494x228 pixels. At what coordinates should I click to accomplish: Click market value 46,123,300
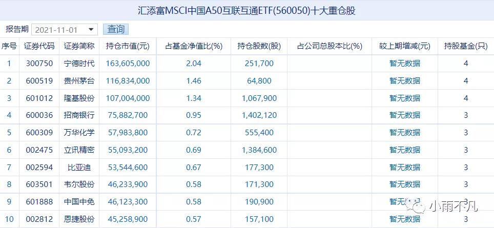click(128, 201)
